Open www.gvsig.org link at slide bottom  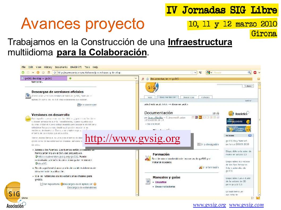click(210, 205)
